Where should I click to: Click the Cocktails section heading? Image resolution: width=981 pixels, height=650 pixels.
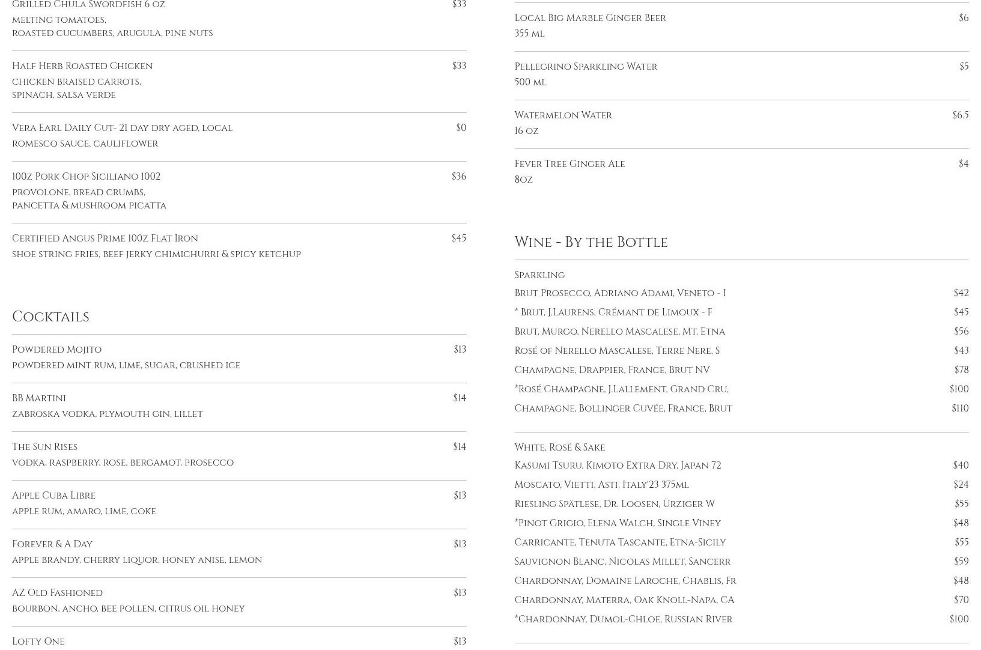(50, 317)
